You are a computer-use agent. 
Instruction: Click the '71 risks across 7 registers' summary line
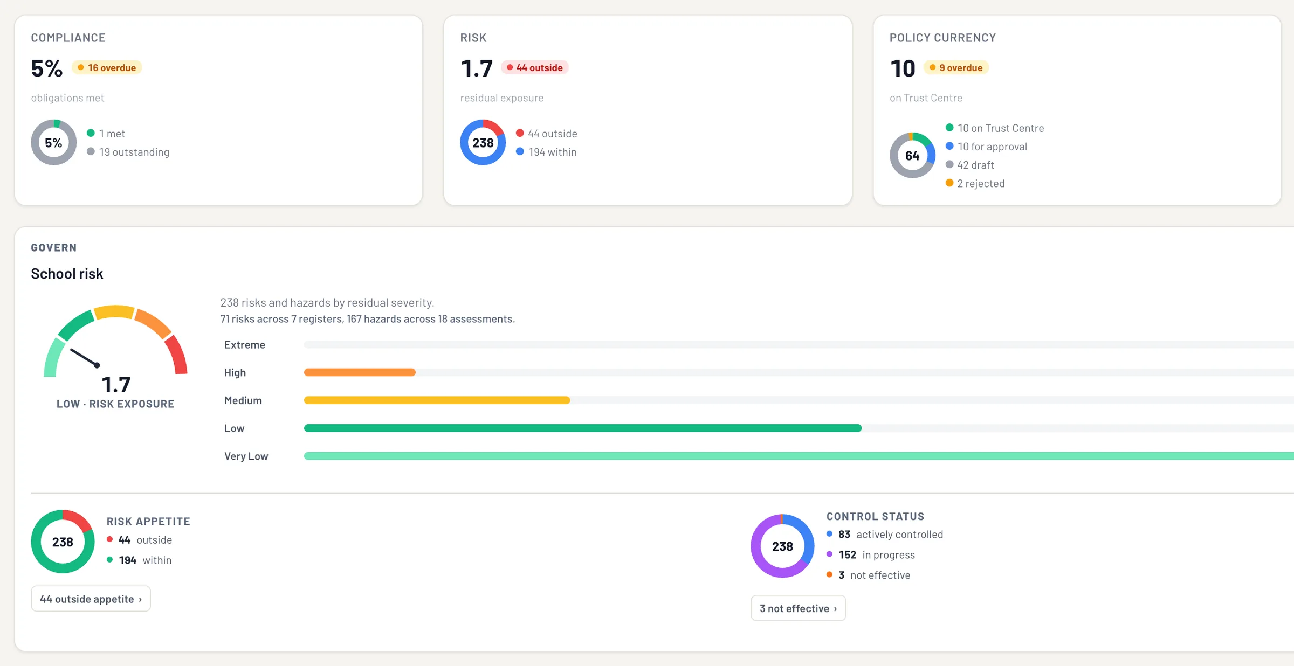tap(367, 319)
